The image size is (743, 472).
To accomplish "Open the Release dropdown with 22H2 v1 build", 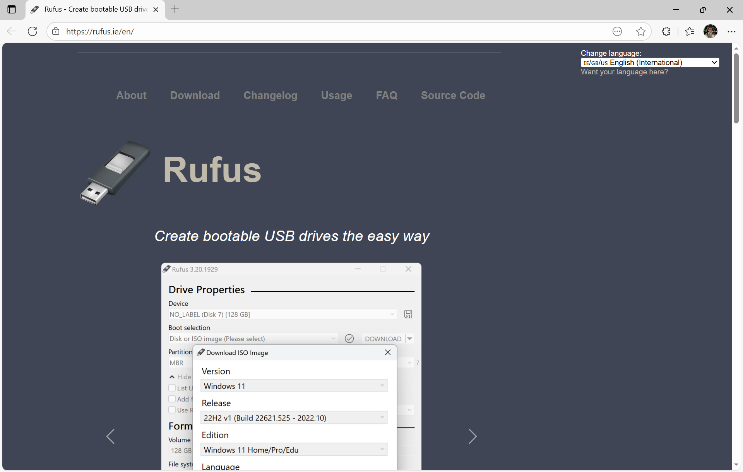I will [294, 417].
